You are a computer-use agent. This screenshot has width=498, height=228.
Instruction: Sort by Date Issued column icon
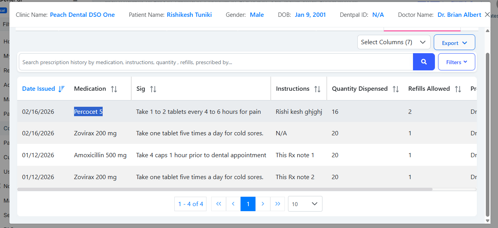pyautogui.click(x=61, y=89)
